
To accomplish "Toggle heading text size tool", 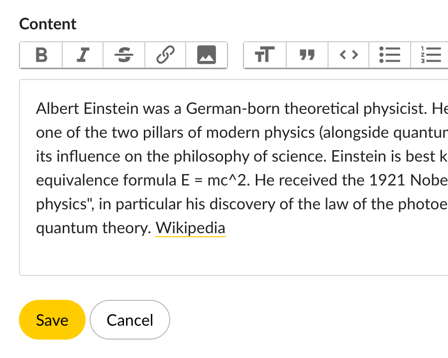I will pyautogui.click(x=264, y=55).
